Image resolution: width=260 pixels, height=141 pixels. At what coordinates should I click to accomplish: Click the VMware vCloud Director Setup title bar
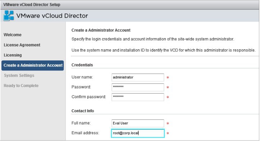(130, 5)
